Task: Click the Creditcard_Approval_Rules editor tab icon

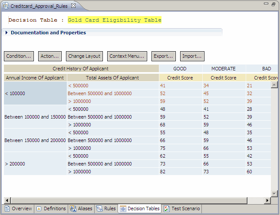Action: pyautogui.click(x=6, y=5)
